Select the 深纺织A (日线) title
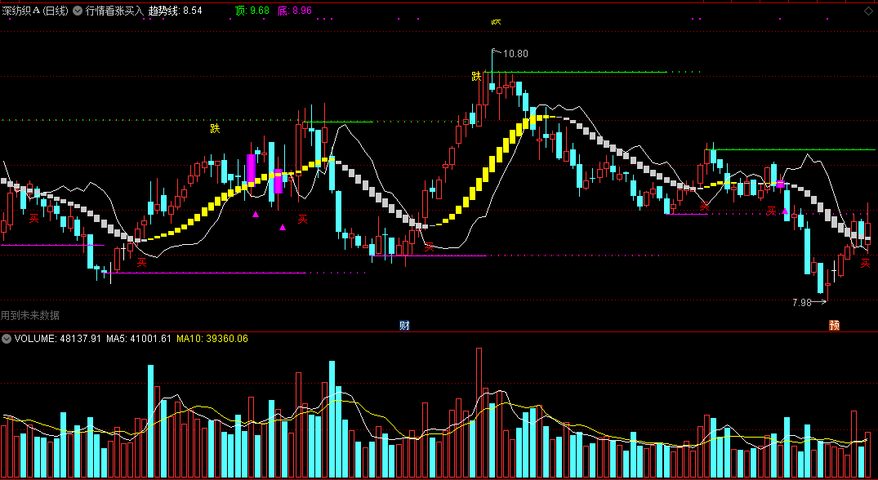Viewport: 878px width, 480px height. pos(35,11)
